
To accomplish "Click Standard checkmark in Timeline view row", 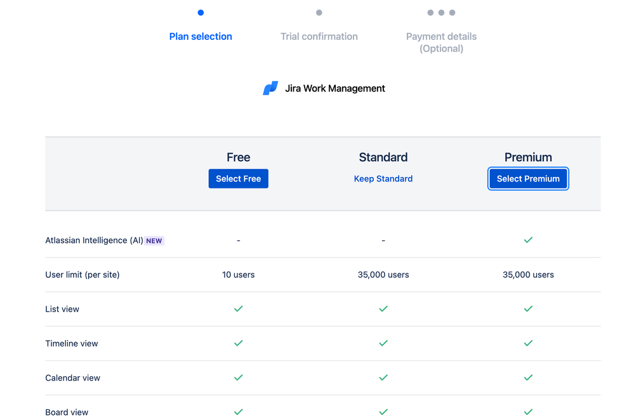I will tap(383, 343).
